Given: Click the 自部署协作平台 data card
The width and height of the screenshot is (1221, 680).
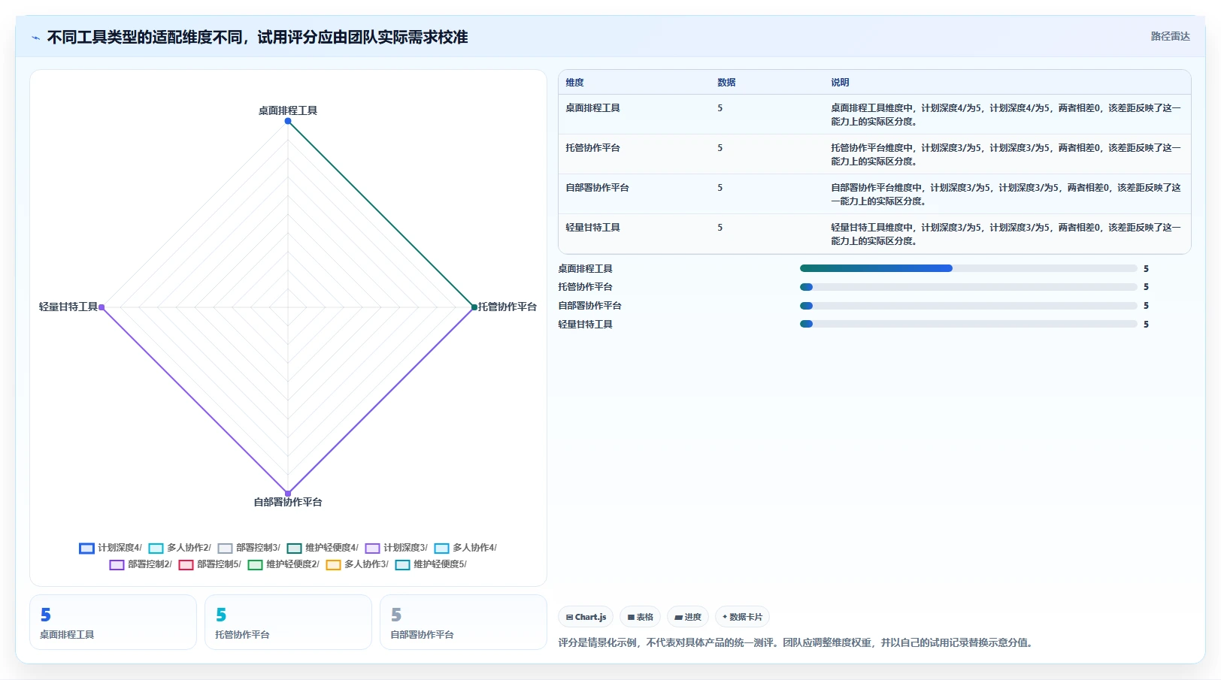Looking at the screenshot, I should point(463,622).
